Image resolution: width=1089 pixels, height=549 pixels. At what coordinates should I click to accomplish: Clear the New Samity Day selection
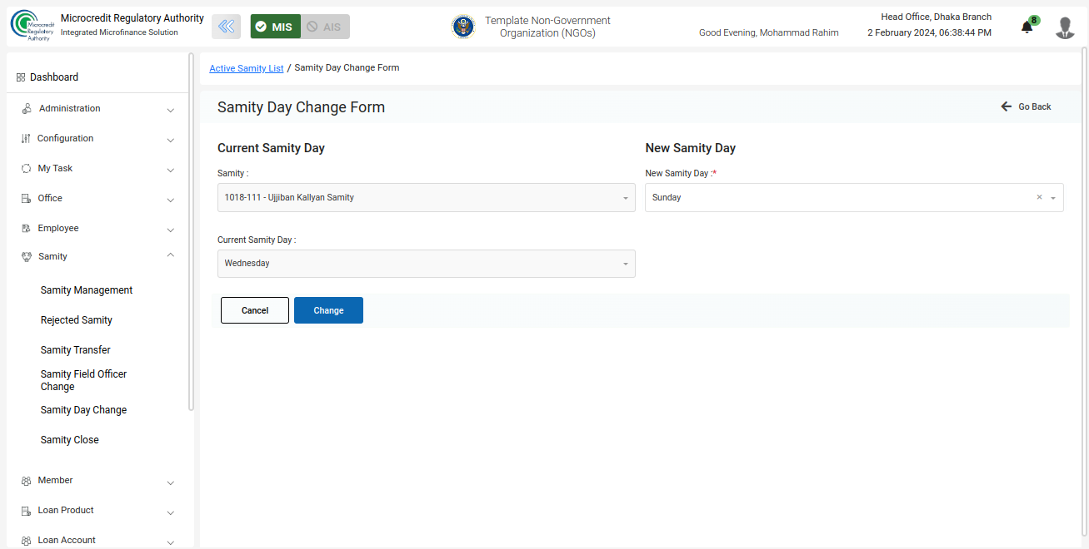point(1039,198)
